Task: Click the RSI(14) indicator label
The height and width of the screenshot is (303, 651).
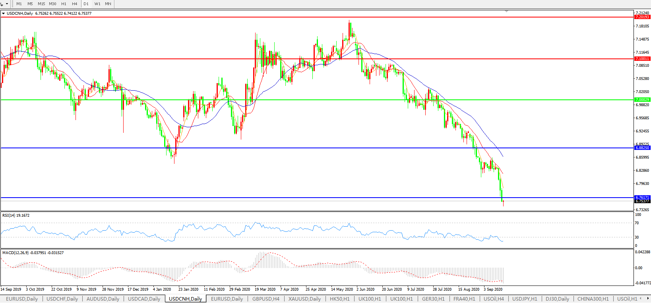Action: [16, 216]
